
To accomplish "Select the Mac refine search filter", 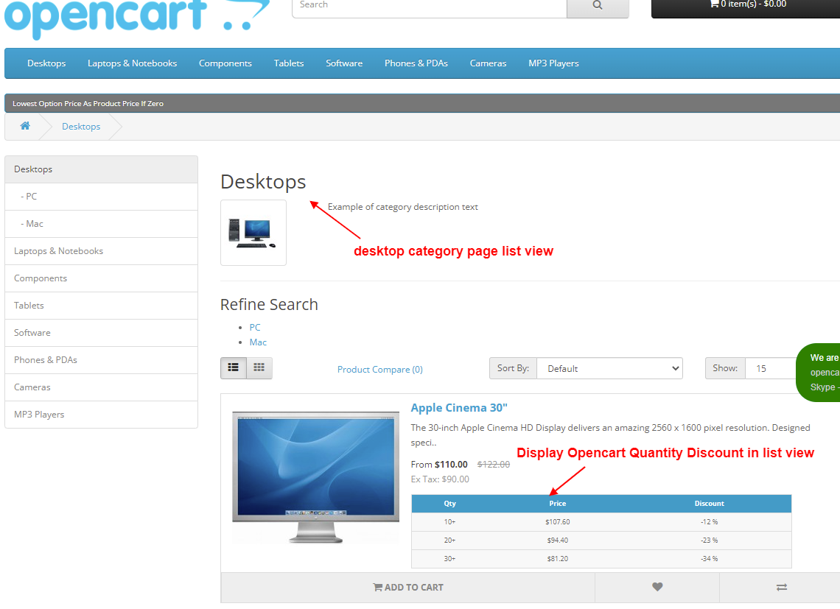I will pos(258,342).
